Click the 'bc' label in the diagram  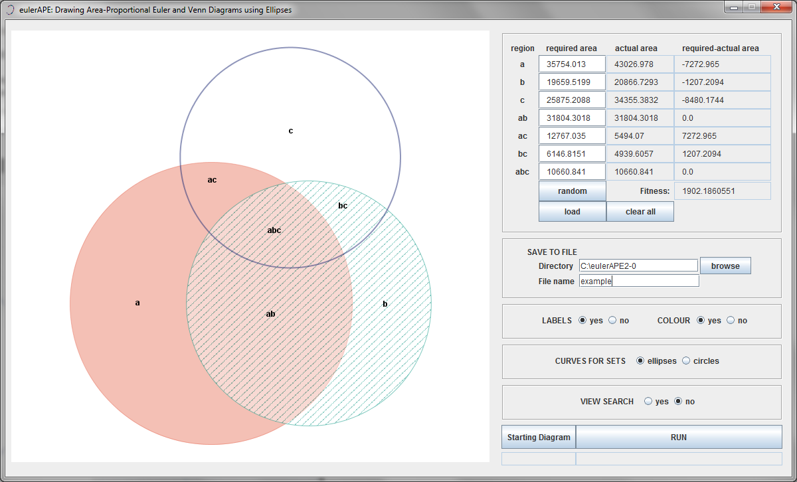343,206
